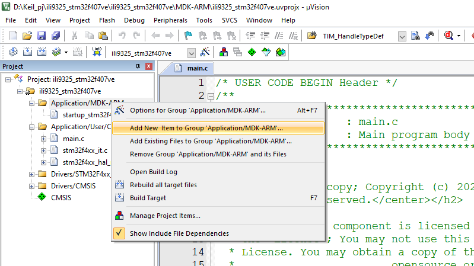Viewport: 474px width, 266px height.
Task: Pin the Project panel
Action: [x=138, y=66]
